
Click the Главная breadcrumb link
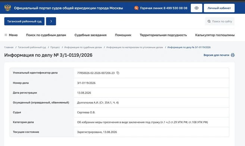pos(9,47)
